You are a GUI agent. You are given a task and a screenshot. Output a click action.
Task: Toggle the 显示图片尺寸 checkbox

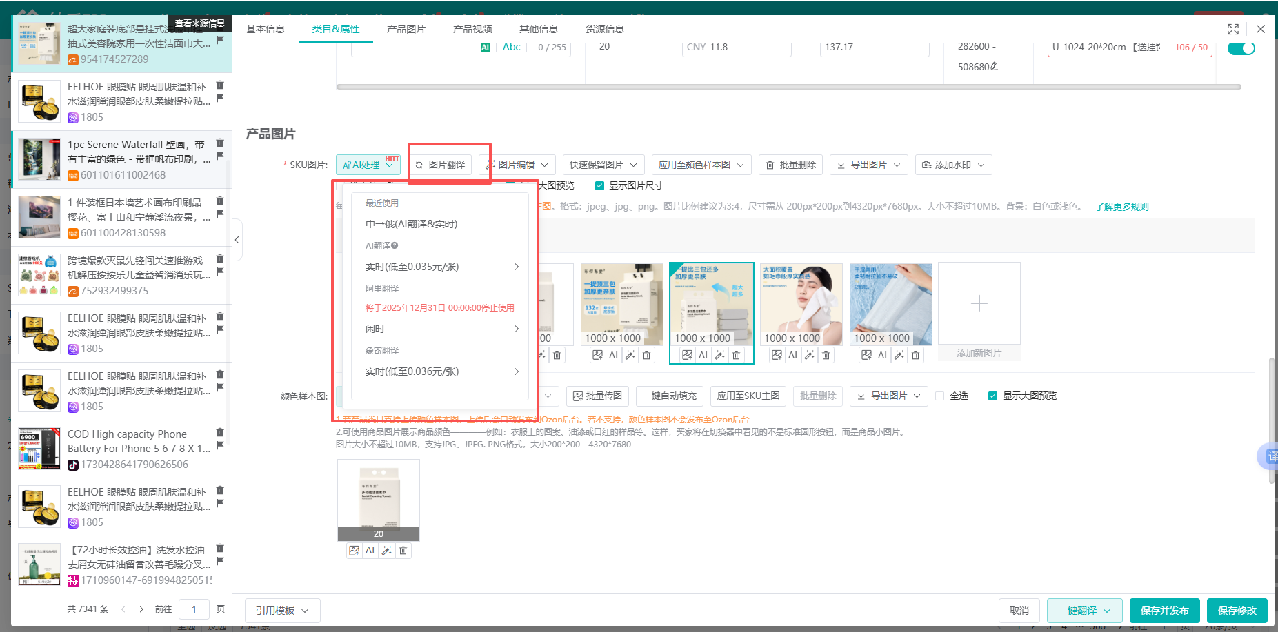point(599,185)
